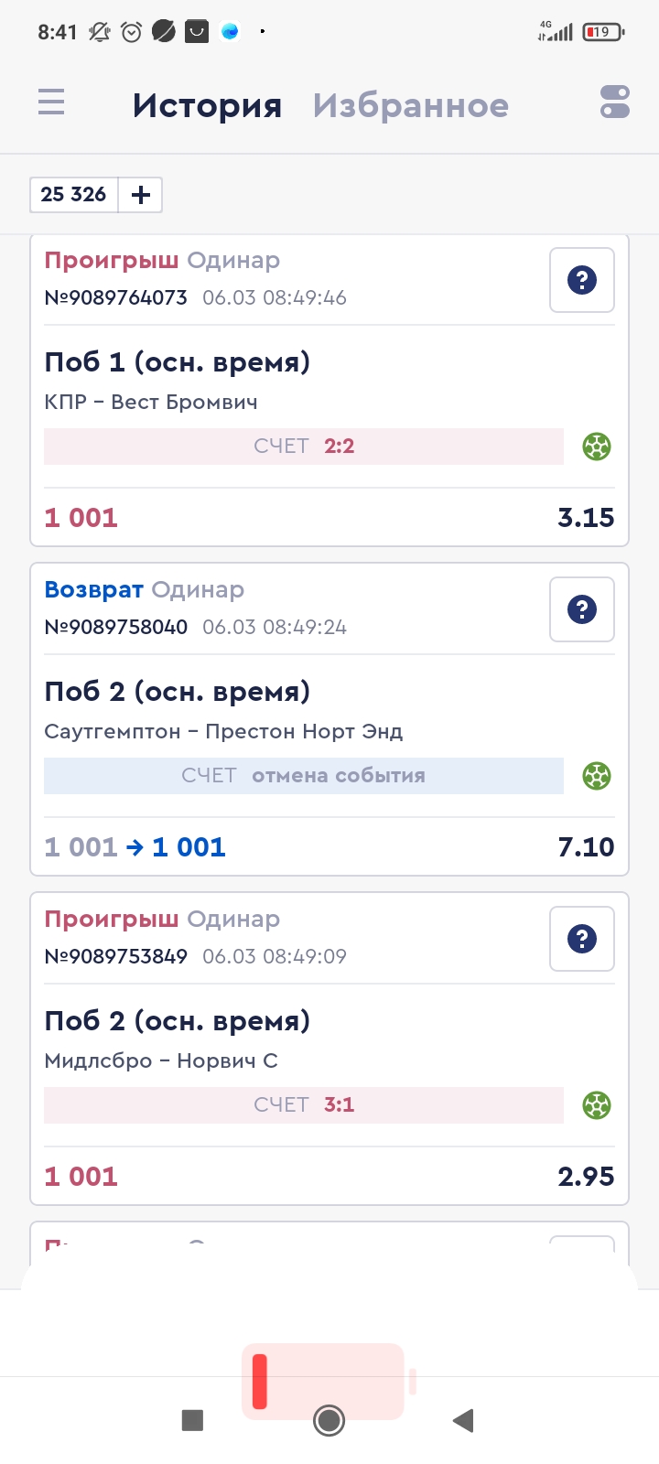Tap the plus button to add funds
The image size is (659, 1464).
141,195
